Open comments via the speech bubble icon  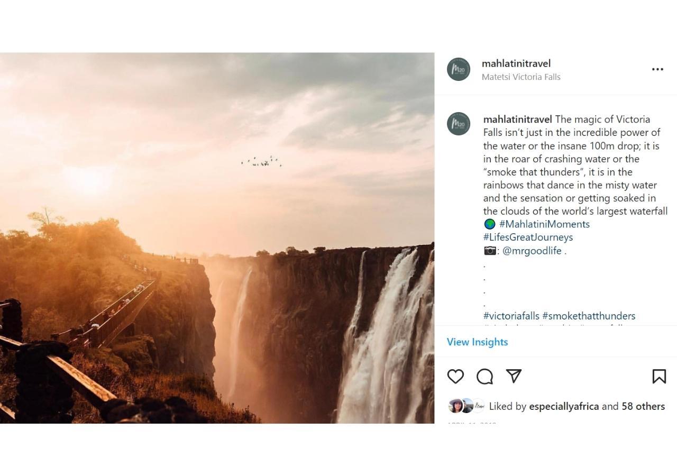[484, 377]
